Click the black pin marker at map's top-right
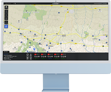 click(x=100, y=10)
